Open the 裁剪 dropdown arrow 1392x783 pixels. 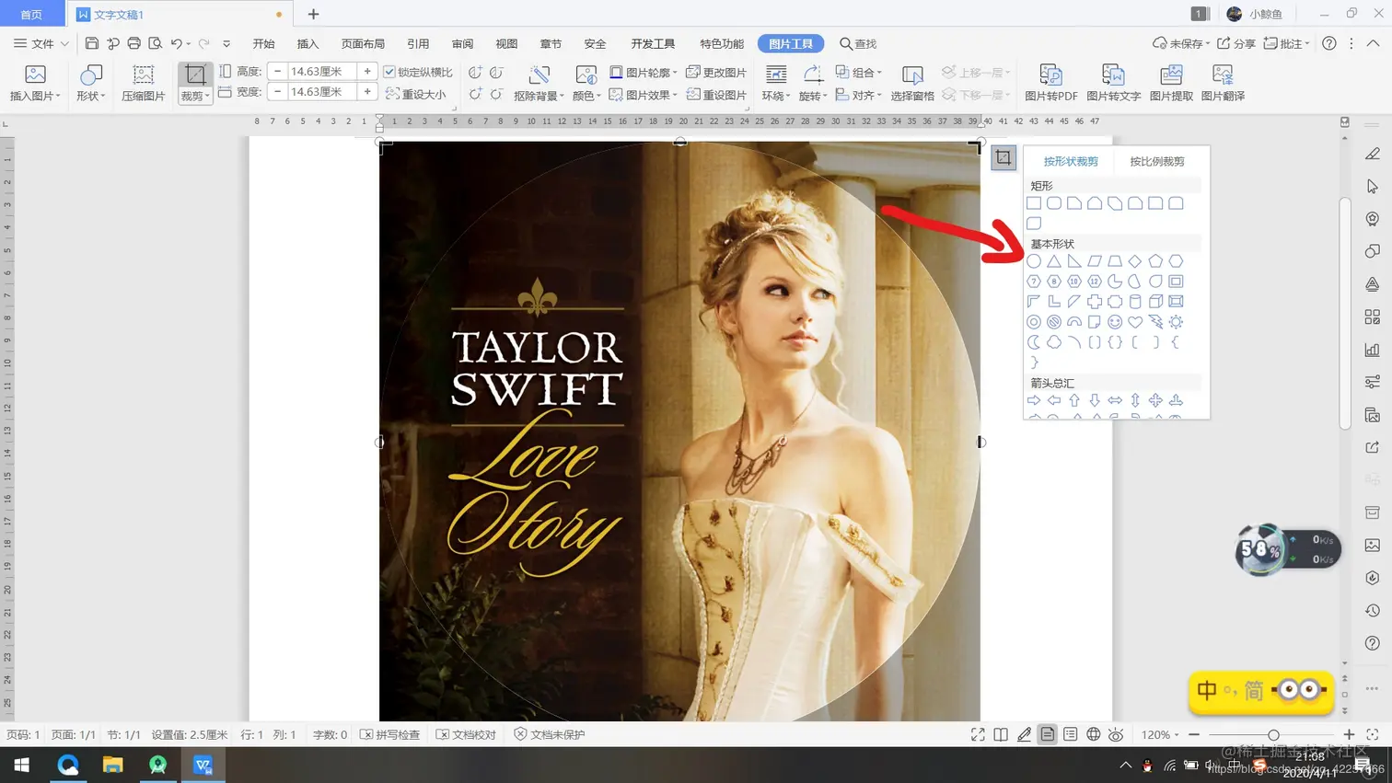[207, 96]
